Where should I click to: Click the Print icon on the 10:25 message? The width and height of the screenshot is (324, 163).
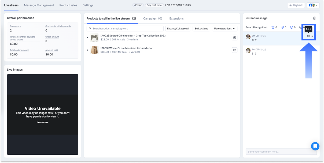point(308,36)
